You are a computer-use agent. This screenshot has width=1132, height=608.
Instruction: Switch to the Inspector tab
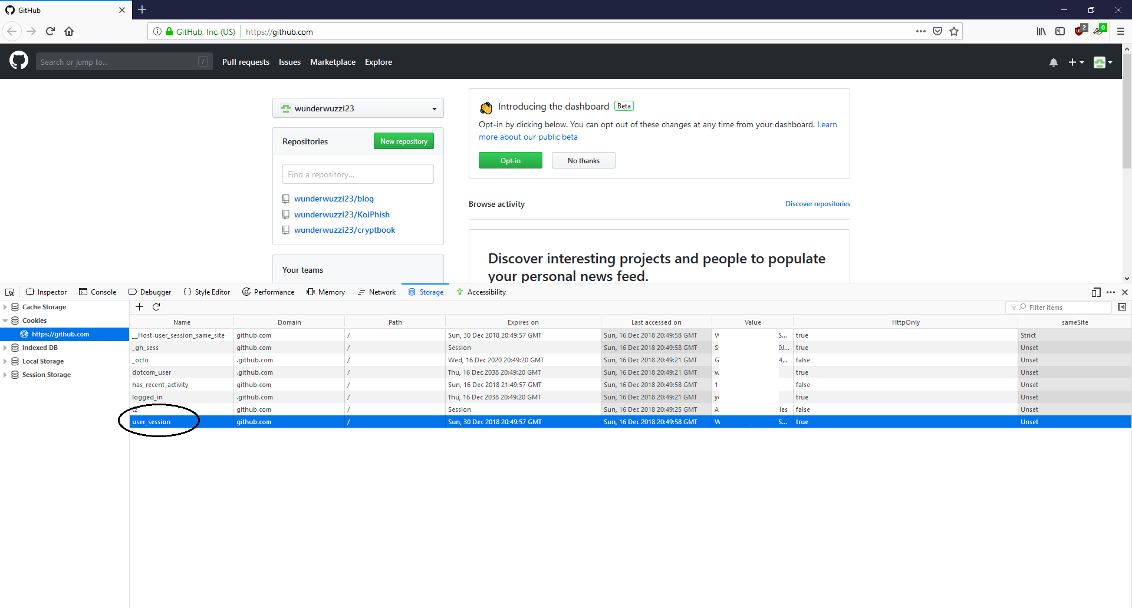click(x=47, y=292)
